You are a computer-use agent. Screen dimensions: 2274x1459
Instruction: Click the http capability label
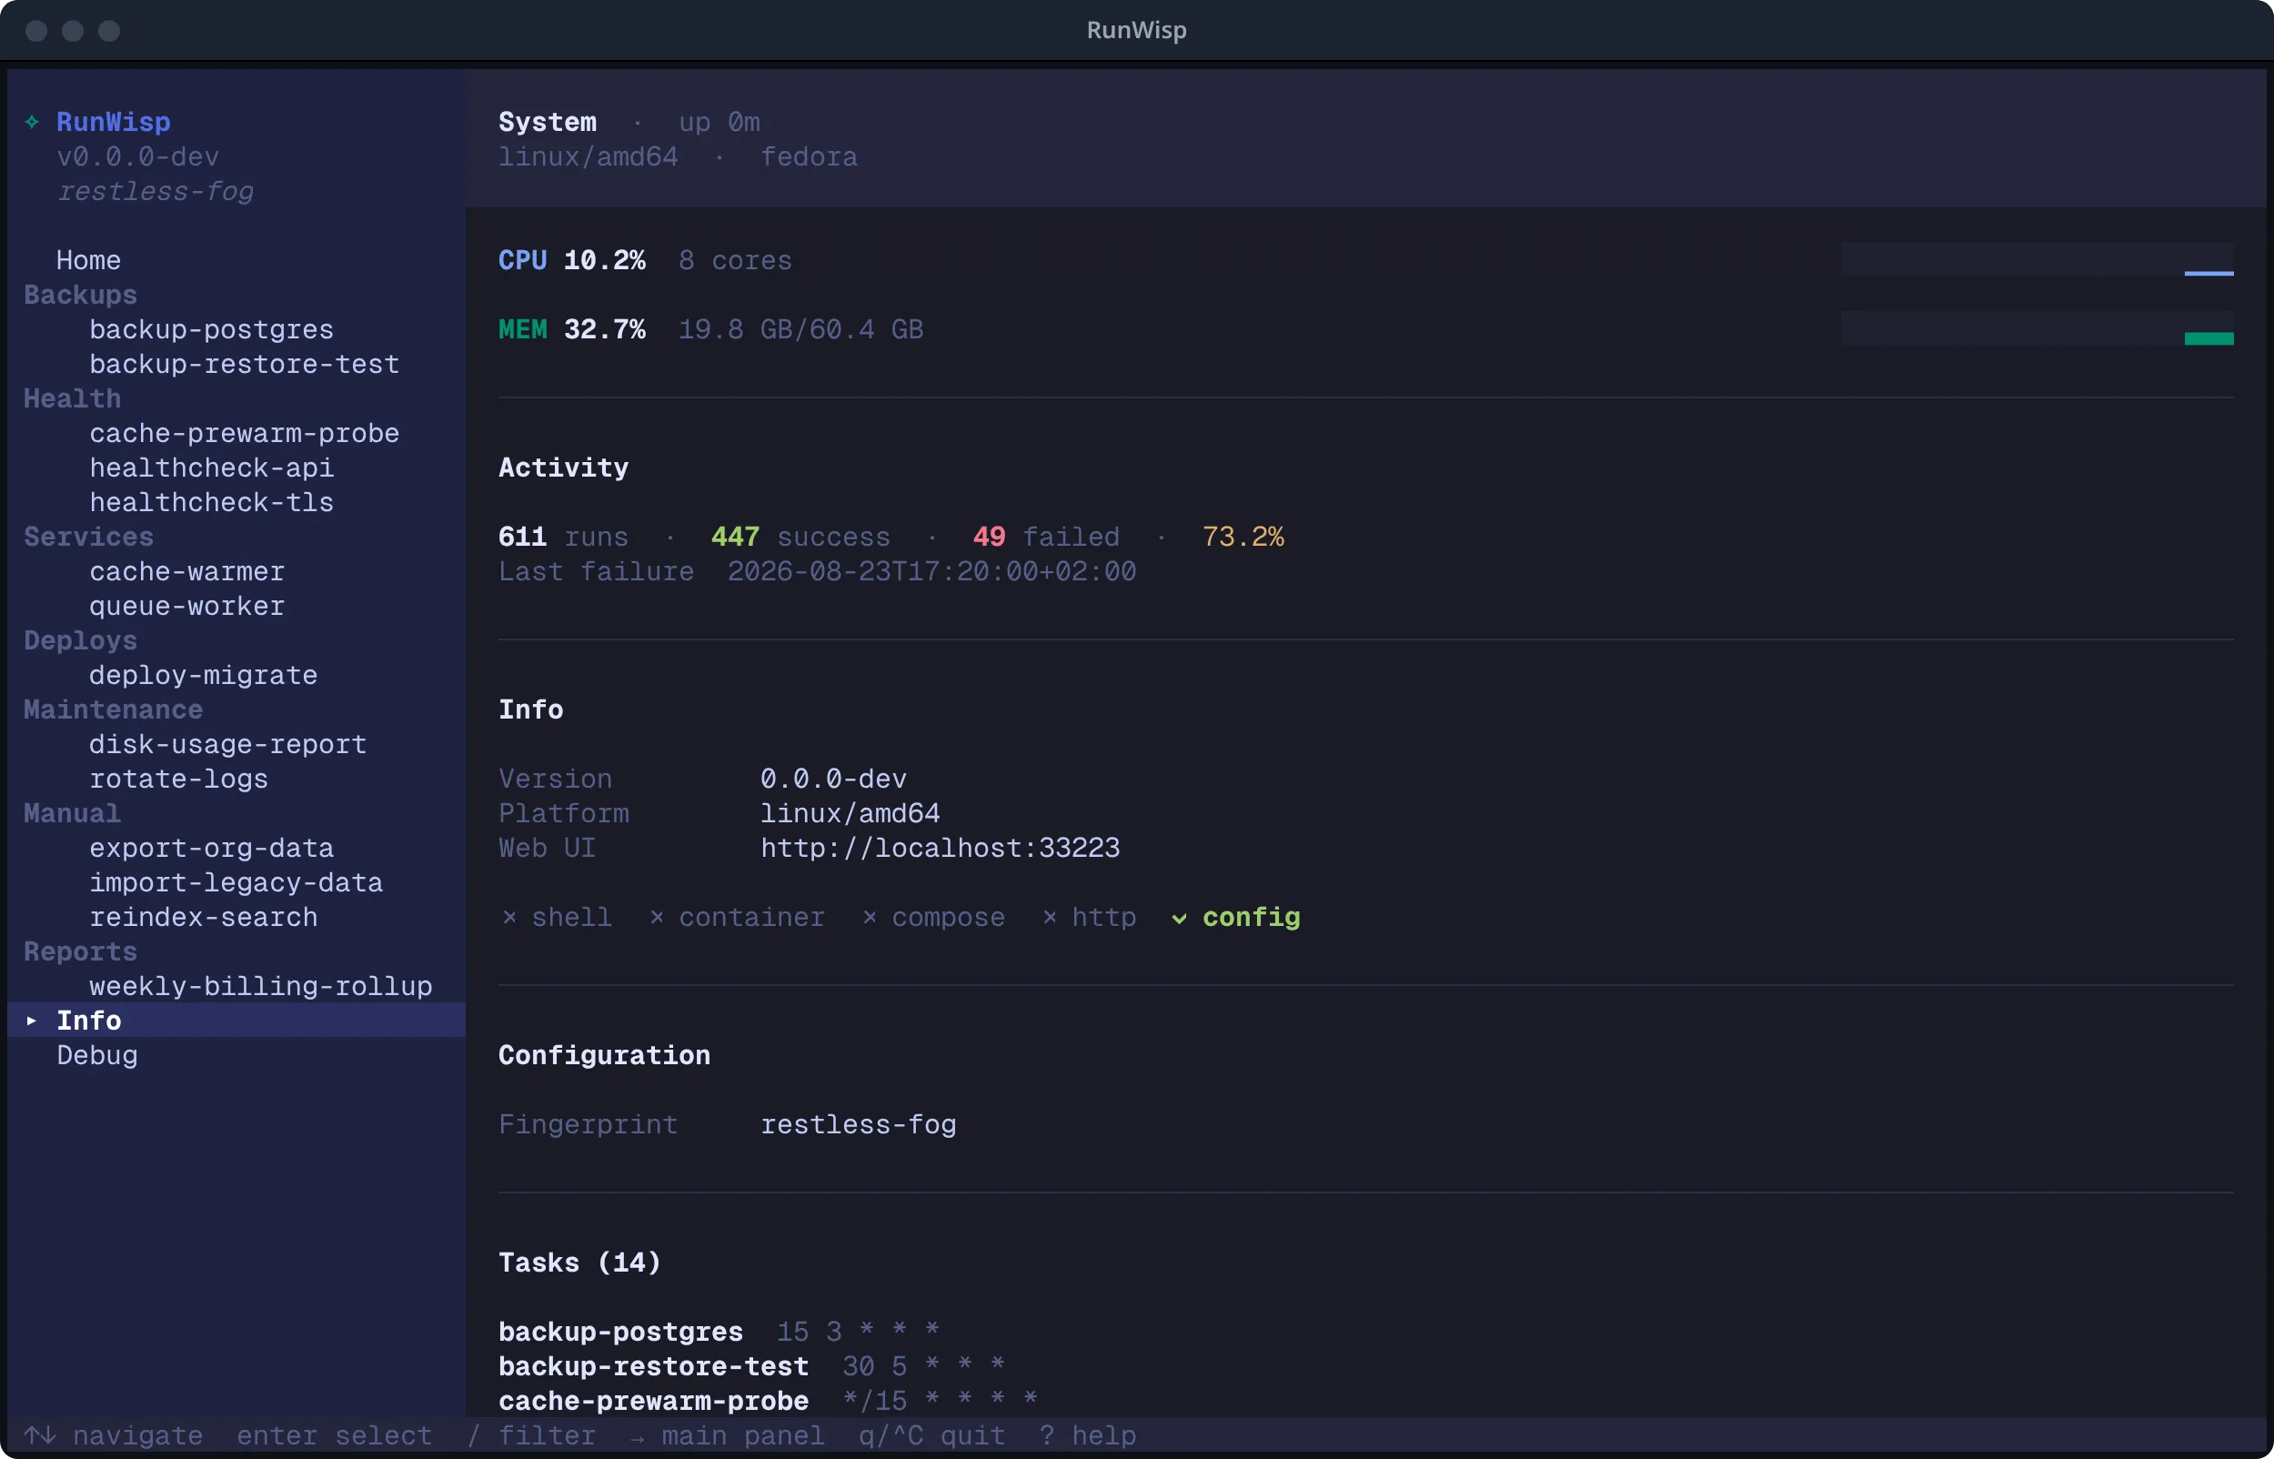[x=1103, y=917]
